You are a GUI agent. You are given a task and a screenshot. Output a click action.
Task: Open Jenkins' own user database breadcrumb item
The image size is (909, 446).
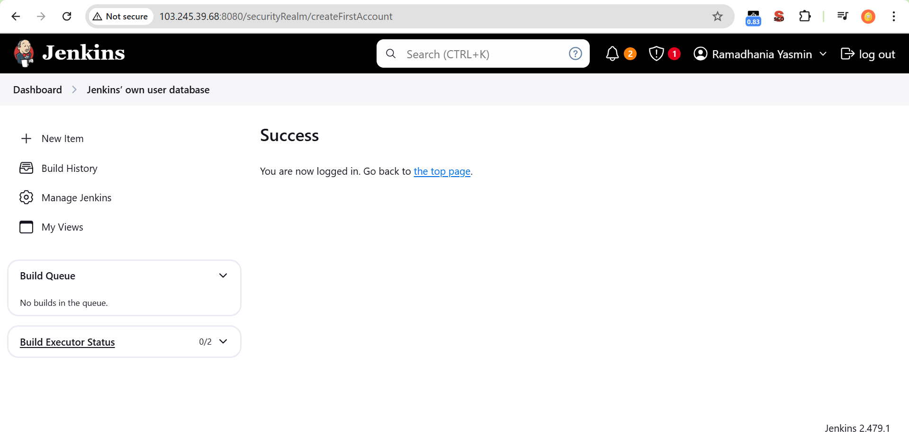click(x=148, y=89)
